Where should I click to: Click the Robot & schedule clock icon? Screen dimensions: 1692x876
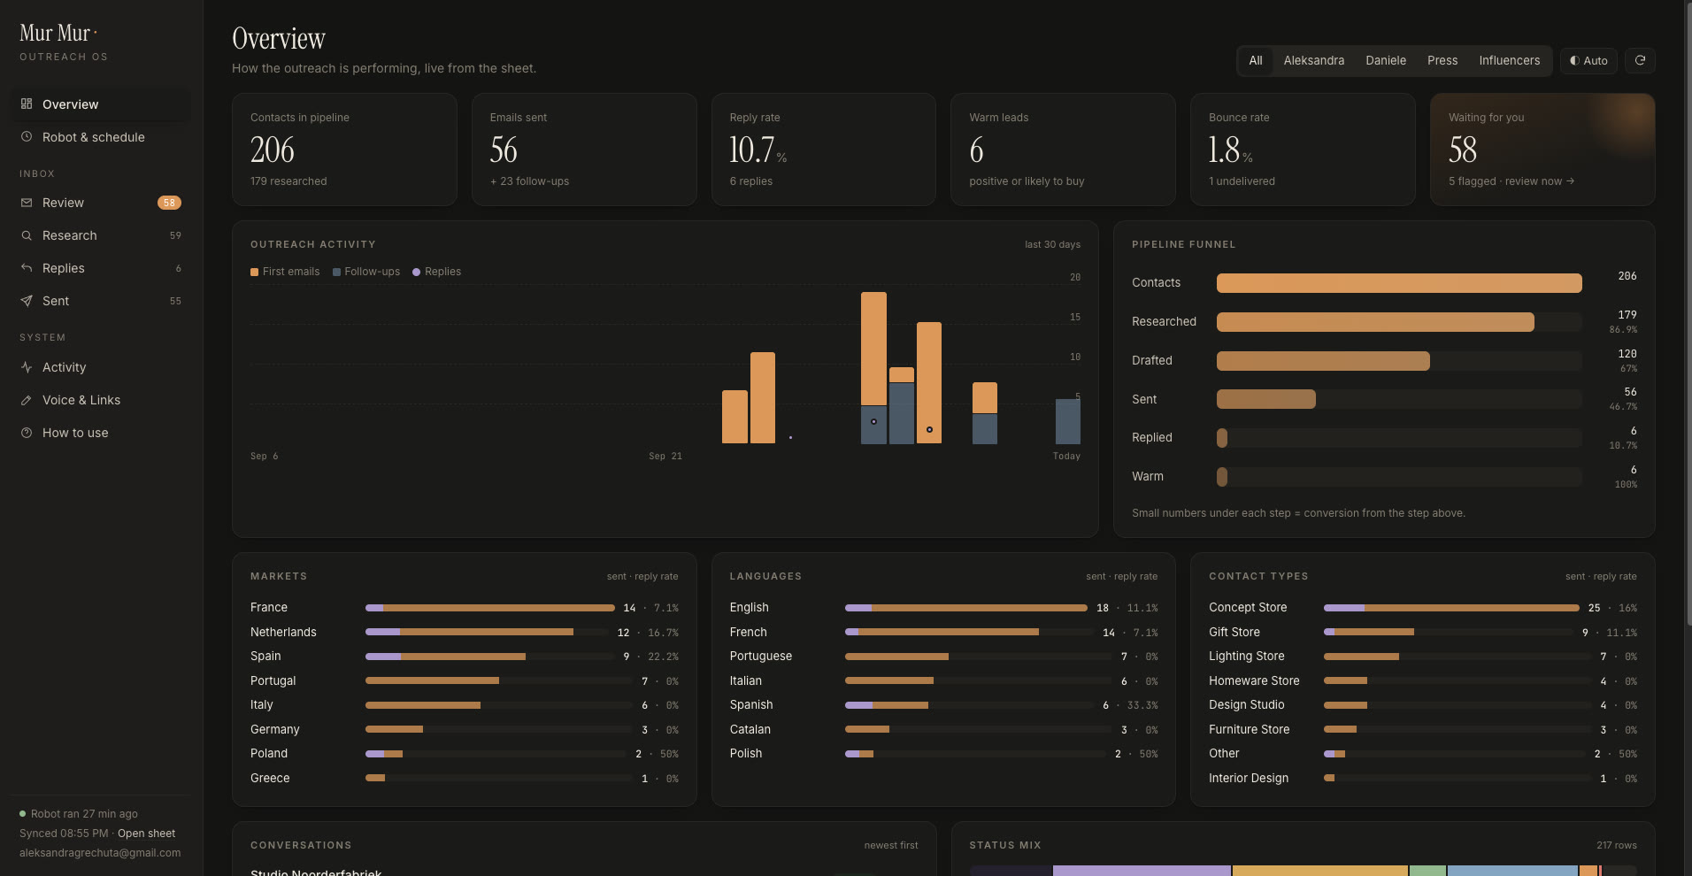coord(27,136)
